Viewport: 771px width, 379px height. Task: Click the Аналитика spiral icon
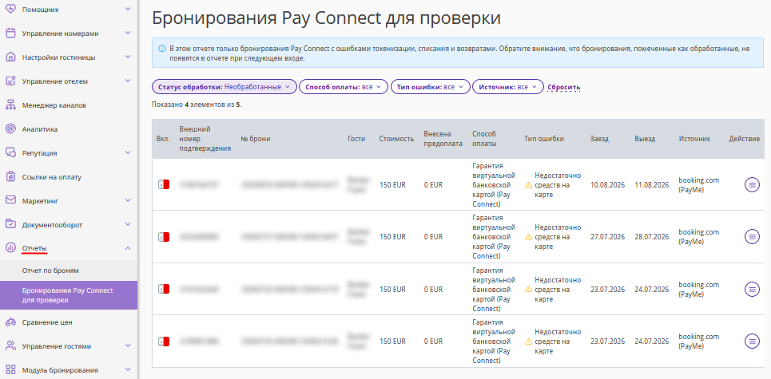coord(10,129)
